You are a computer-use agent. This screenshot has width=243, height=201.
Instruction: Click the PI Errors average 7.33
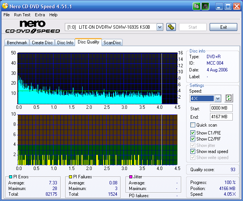(x=53, y=183)
